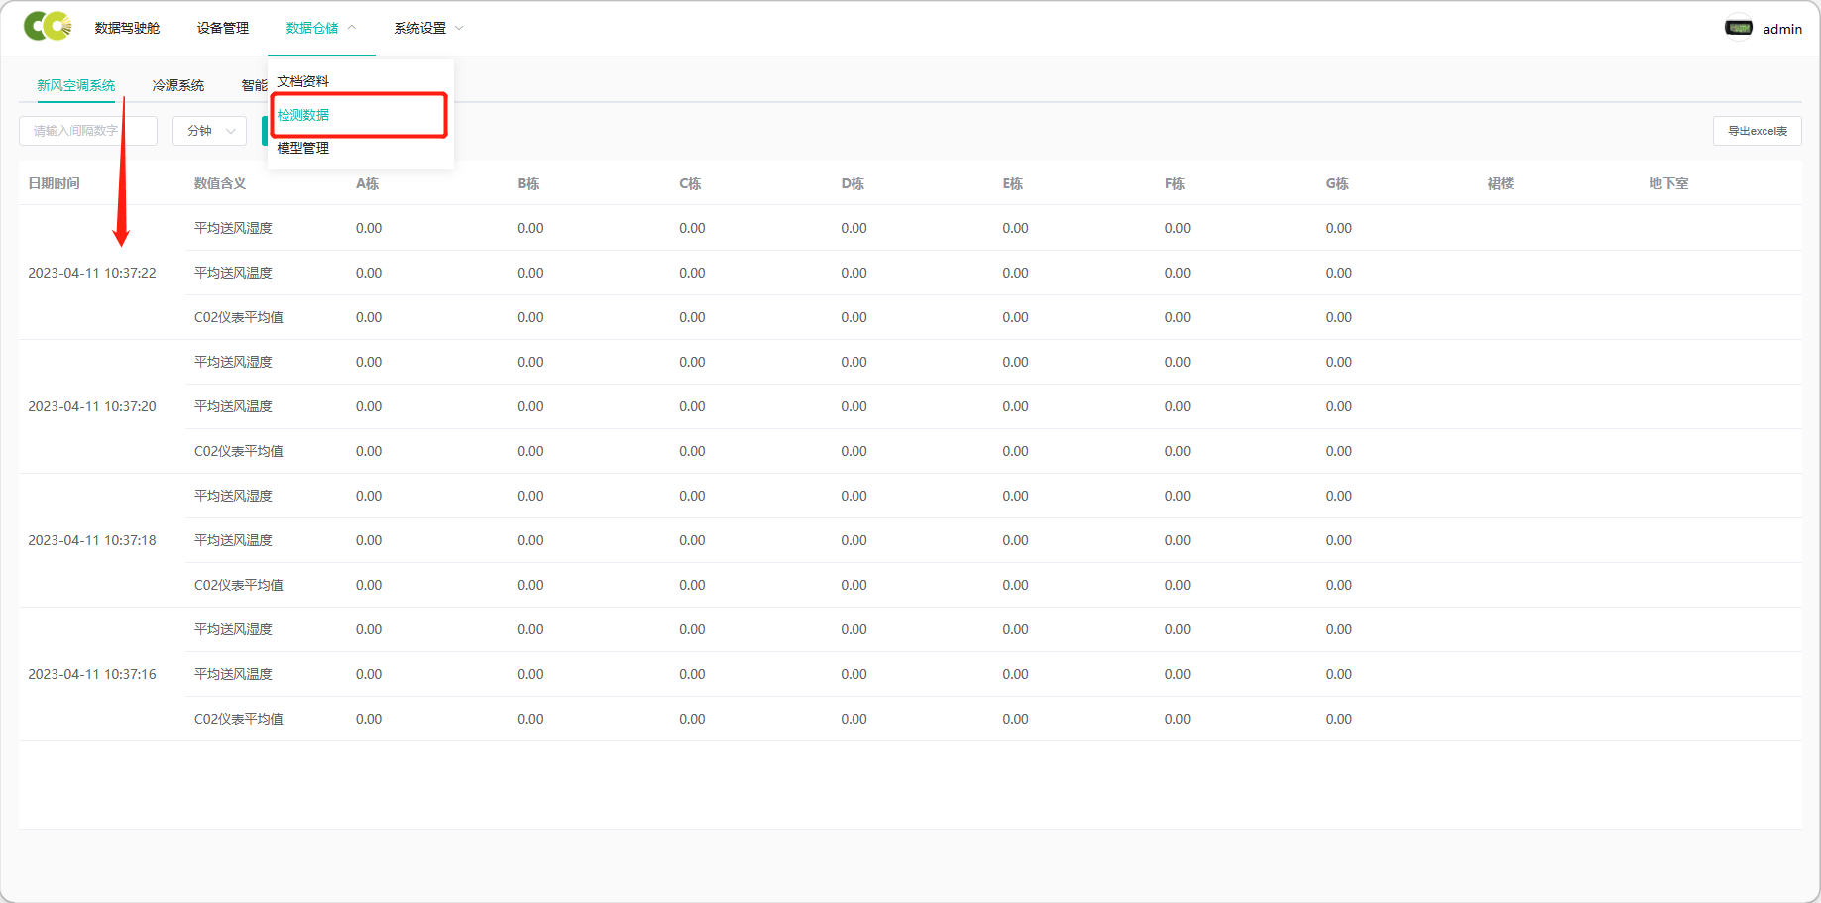Click the 日期时间 column header

coord(55,183)
